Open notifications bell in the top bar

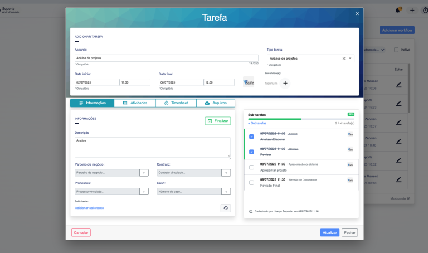click(x=398, y=11)
